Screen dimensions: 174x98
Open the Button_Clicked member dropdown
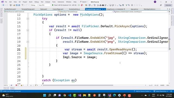141,12
